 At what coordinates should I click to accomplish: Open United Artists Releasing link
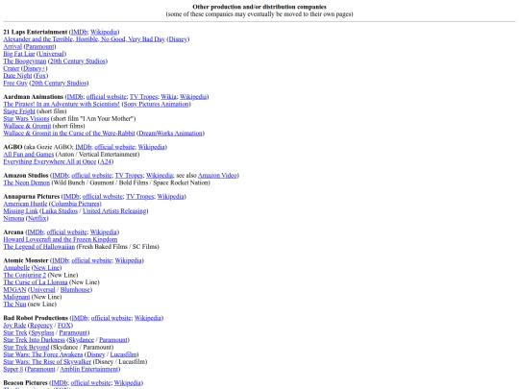click(x=114, y=211)
